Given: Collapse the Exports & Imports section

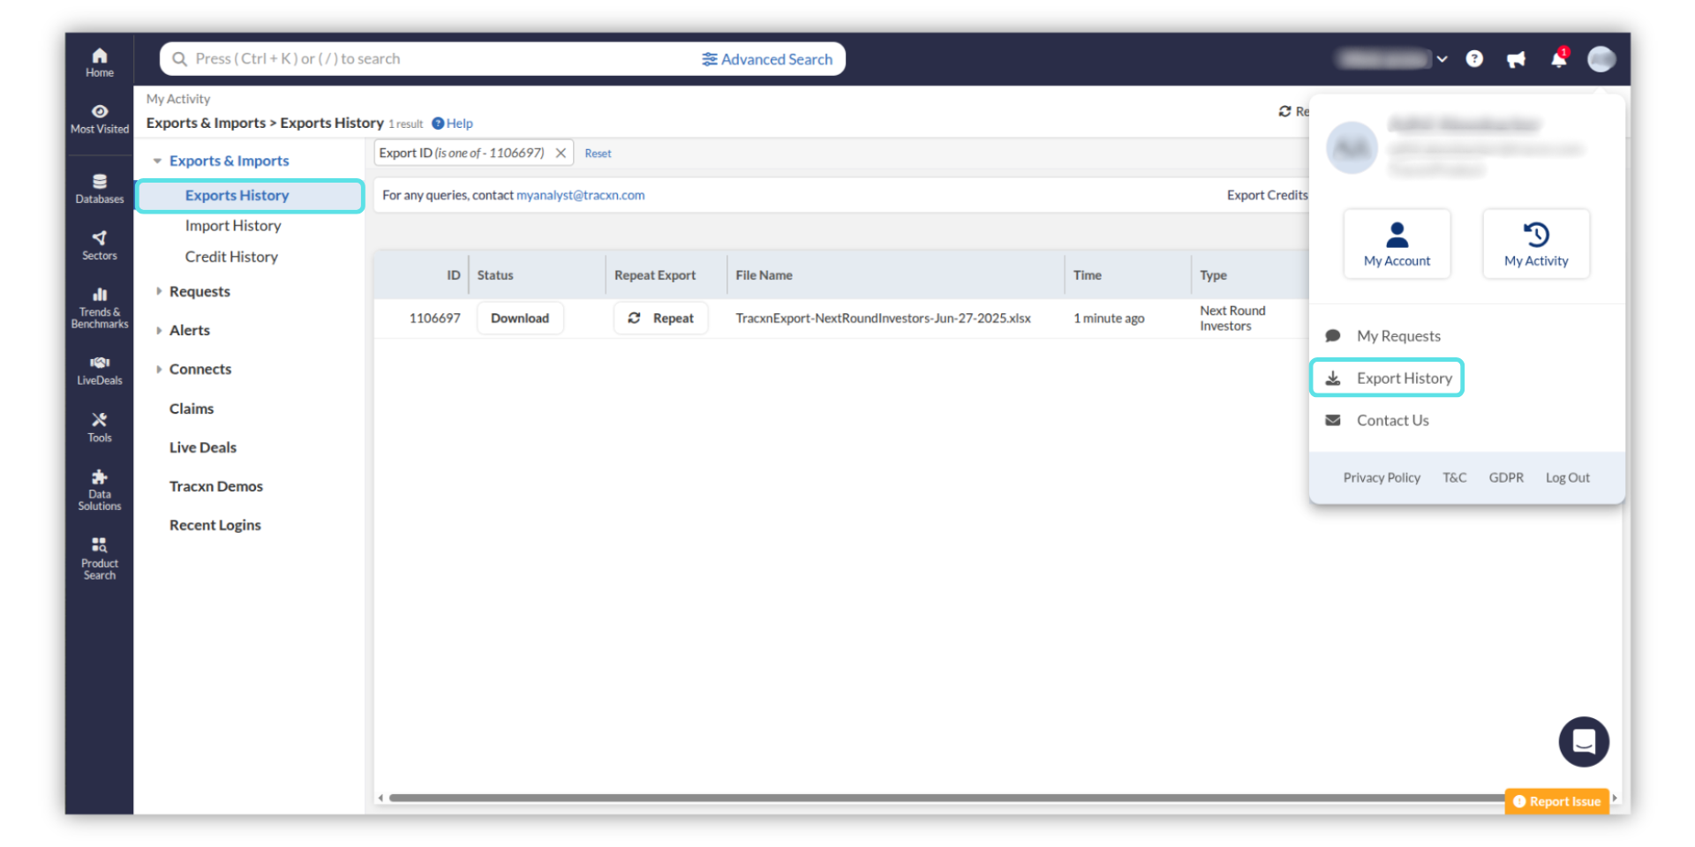Looking at the screenshot, I should pyautogui.click(x=157, y=161).
